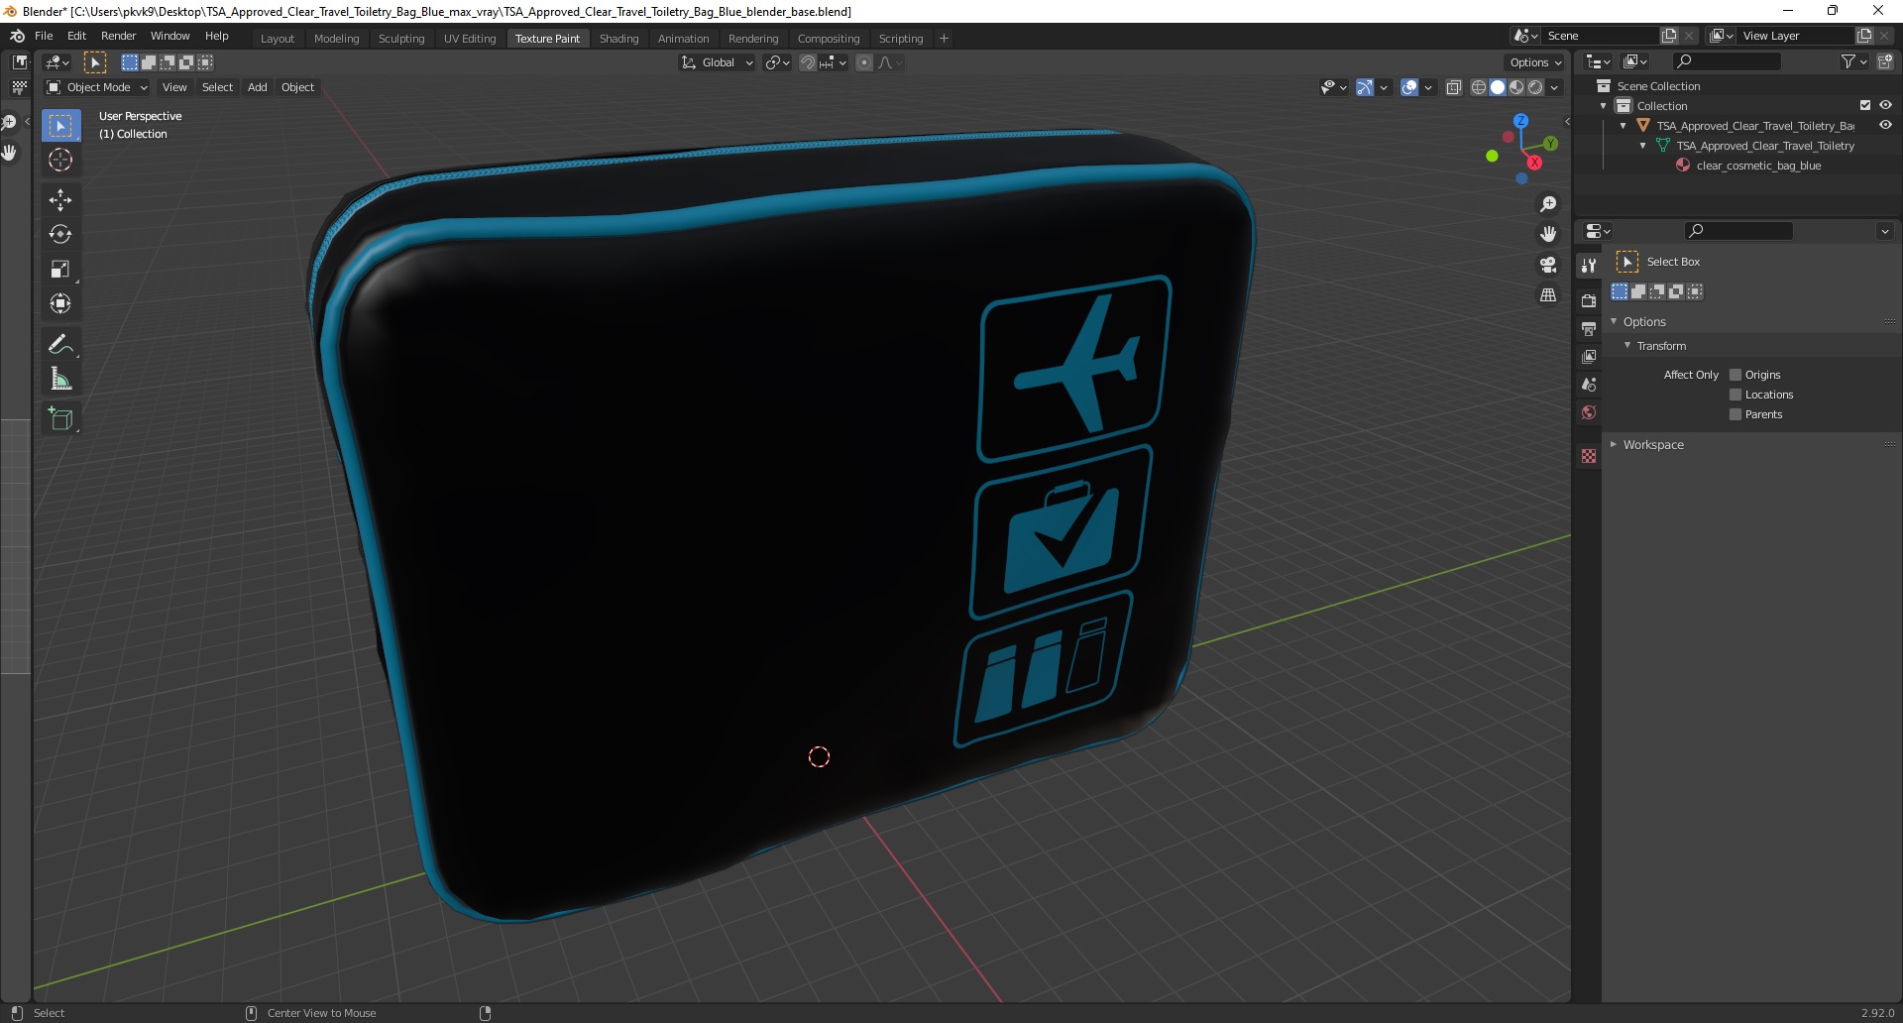The image size is (1903, 1023).
Task: Switch perspective/orthographic with the grid gizmo
Action: (1547, 295)
